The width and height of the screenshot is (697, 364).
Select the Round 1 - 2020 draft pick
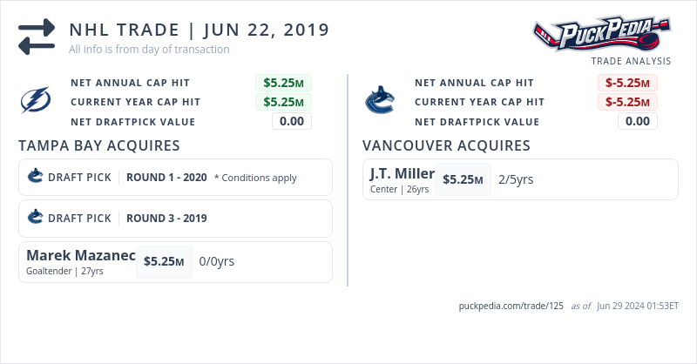[x=166, y=178]
